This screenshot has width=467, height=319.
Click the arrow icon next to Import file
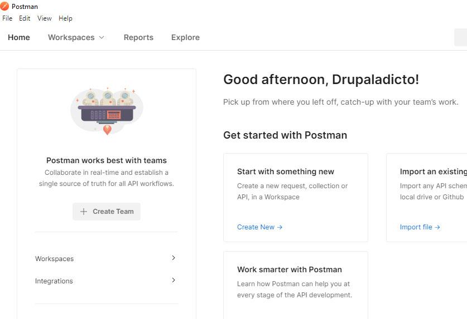437,228
